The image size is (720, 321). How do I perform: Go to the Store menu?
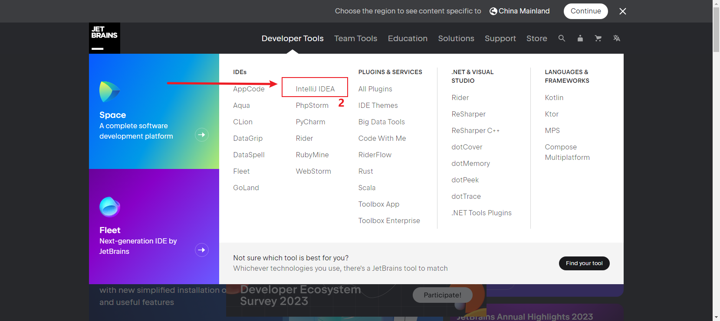coord(537,39)
